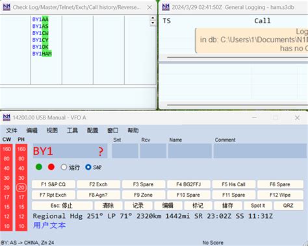Viewport: 308px width, 246px height.
Task: Click the 用户文本 link text
Action: click(x=49, y=225)
